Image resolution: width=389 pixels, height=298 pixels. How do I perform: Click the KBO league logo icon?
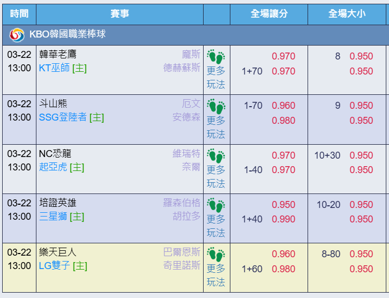click(17, 35)
